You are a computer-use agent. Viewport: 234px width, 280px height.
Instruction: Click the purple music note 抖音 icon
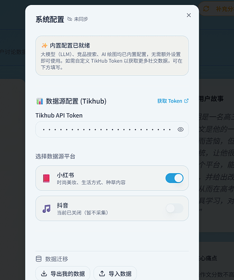click(x=46, y=208)
